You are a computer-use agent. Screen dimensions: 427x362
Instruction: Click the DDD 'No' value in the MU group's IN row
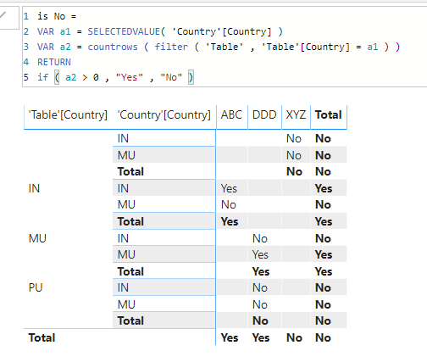pyautogui.click(x=260, y=238)
